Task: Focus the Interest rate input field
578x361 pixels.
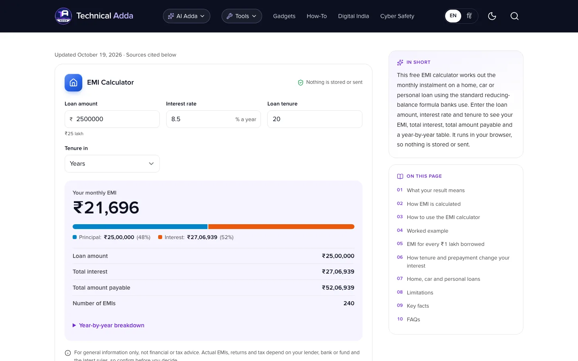Action: click(x=214, y=119)
